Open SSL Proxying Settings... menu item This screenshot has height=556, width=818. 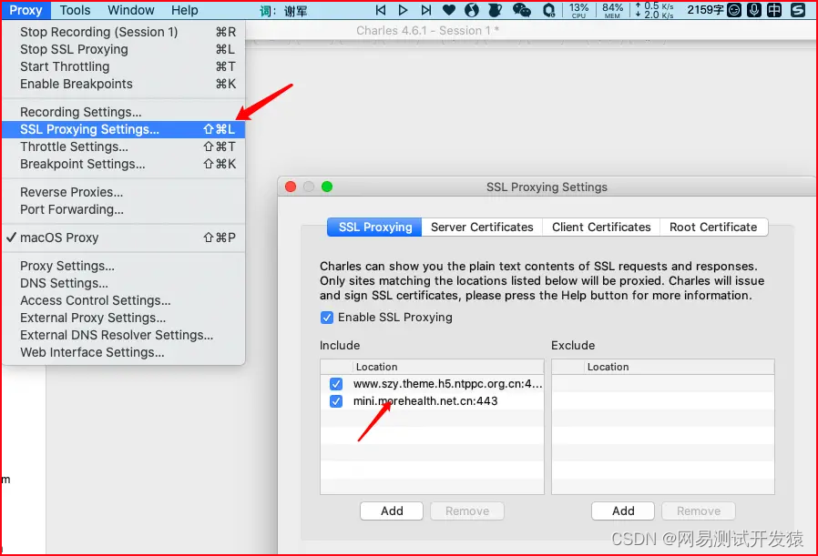[123, 129]
